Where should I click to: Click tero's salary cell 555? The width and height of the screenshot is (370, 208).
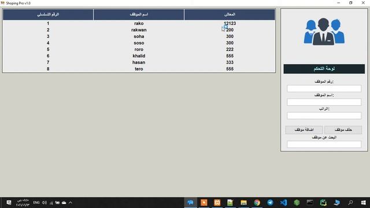(230, 69)
